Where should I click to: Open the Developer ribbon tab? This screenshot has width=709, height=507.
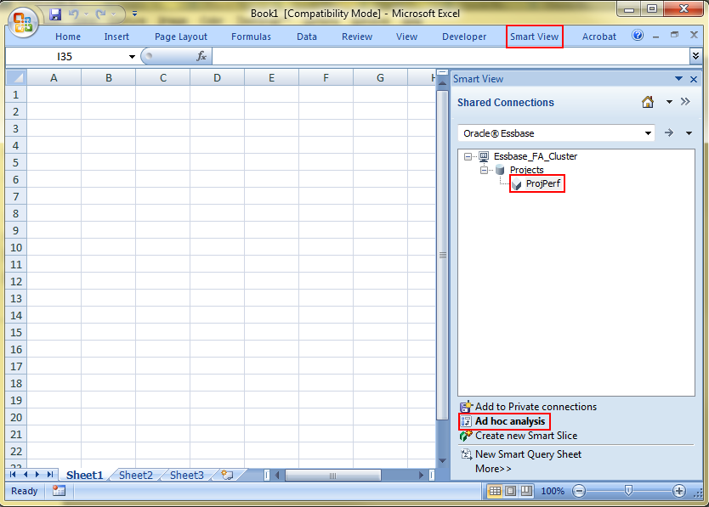coord(464,37)
